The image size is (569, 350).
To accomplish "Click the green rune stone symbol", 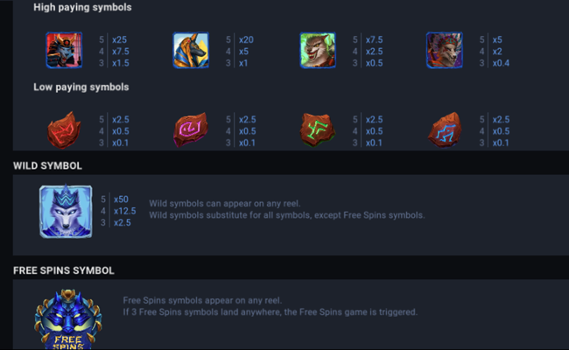I will 317,130.
